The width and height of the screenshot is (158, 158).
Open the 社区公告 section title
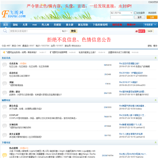pyautogui.click(x=6, y=58)
